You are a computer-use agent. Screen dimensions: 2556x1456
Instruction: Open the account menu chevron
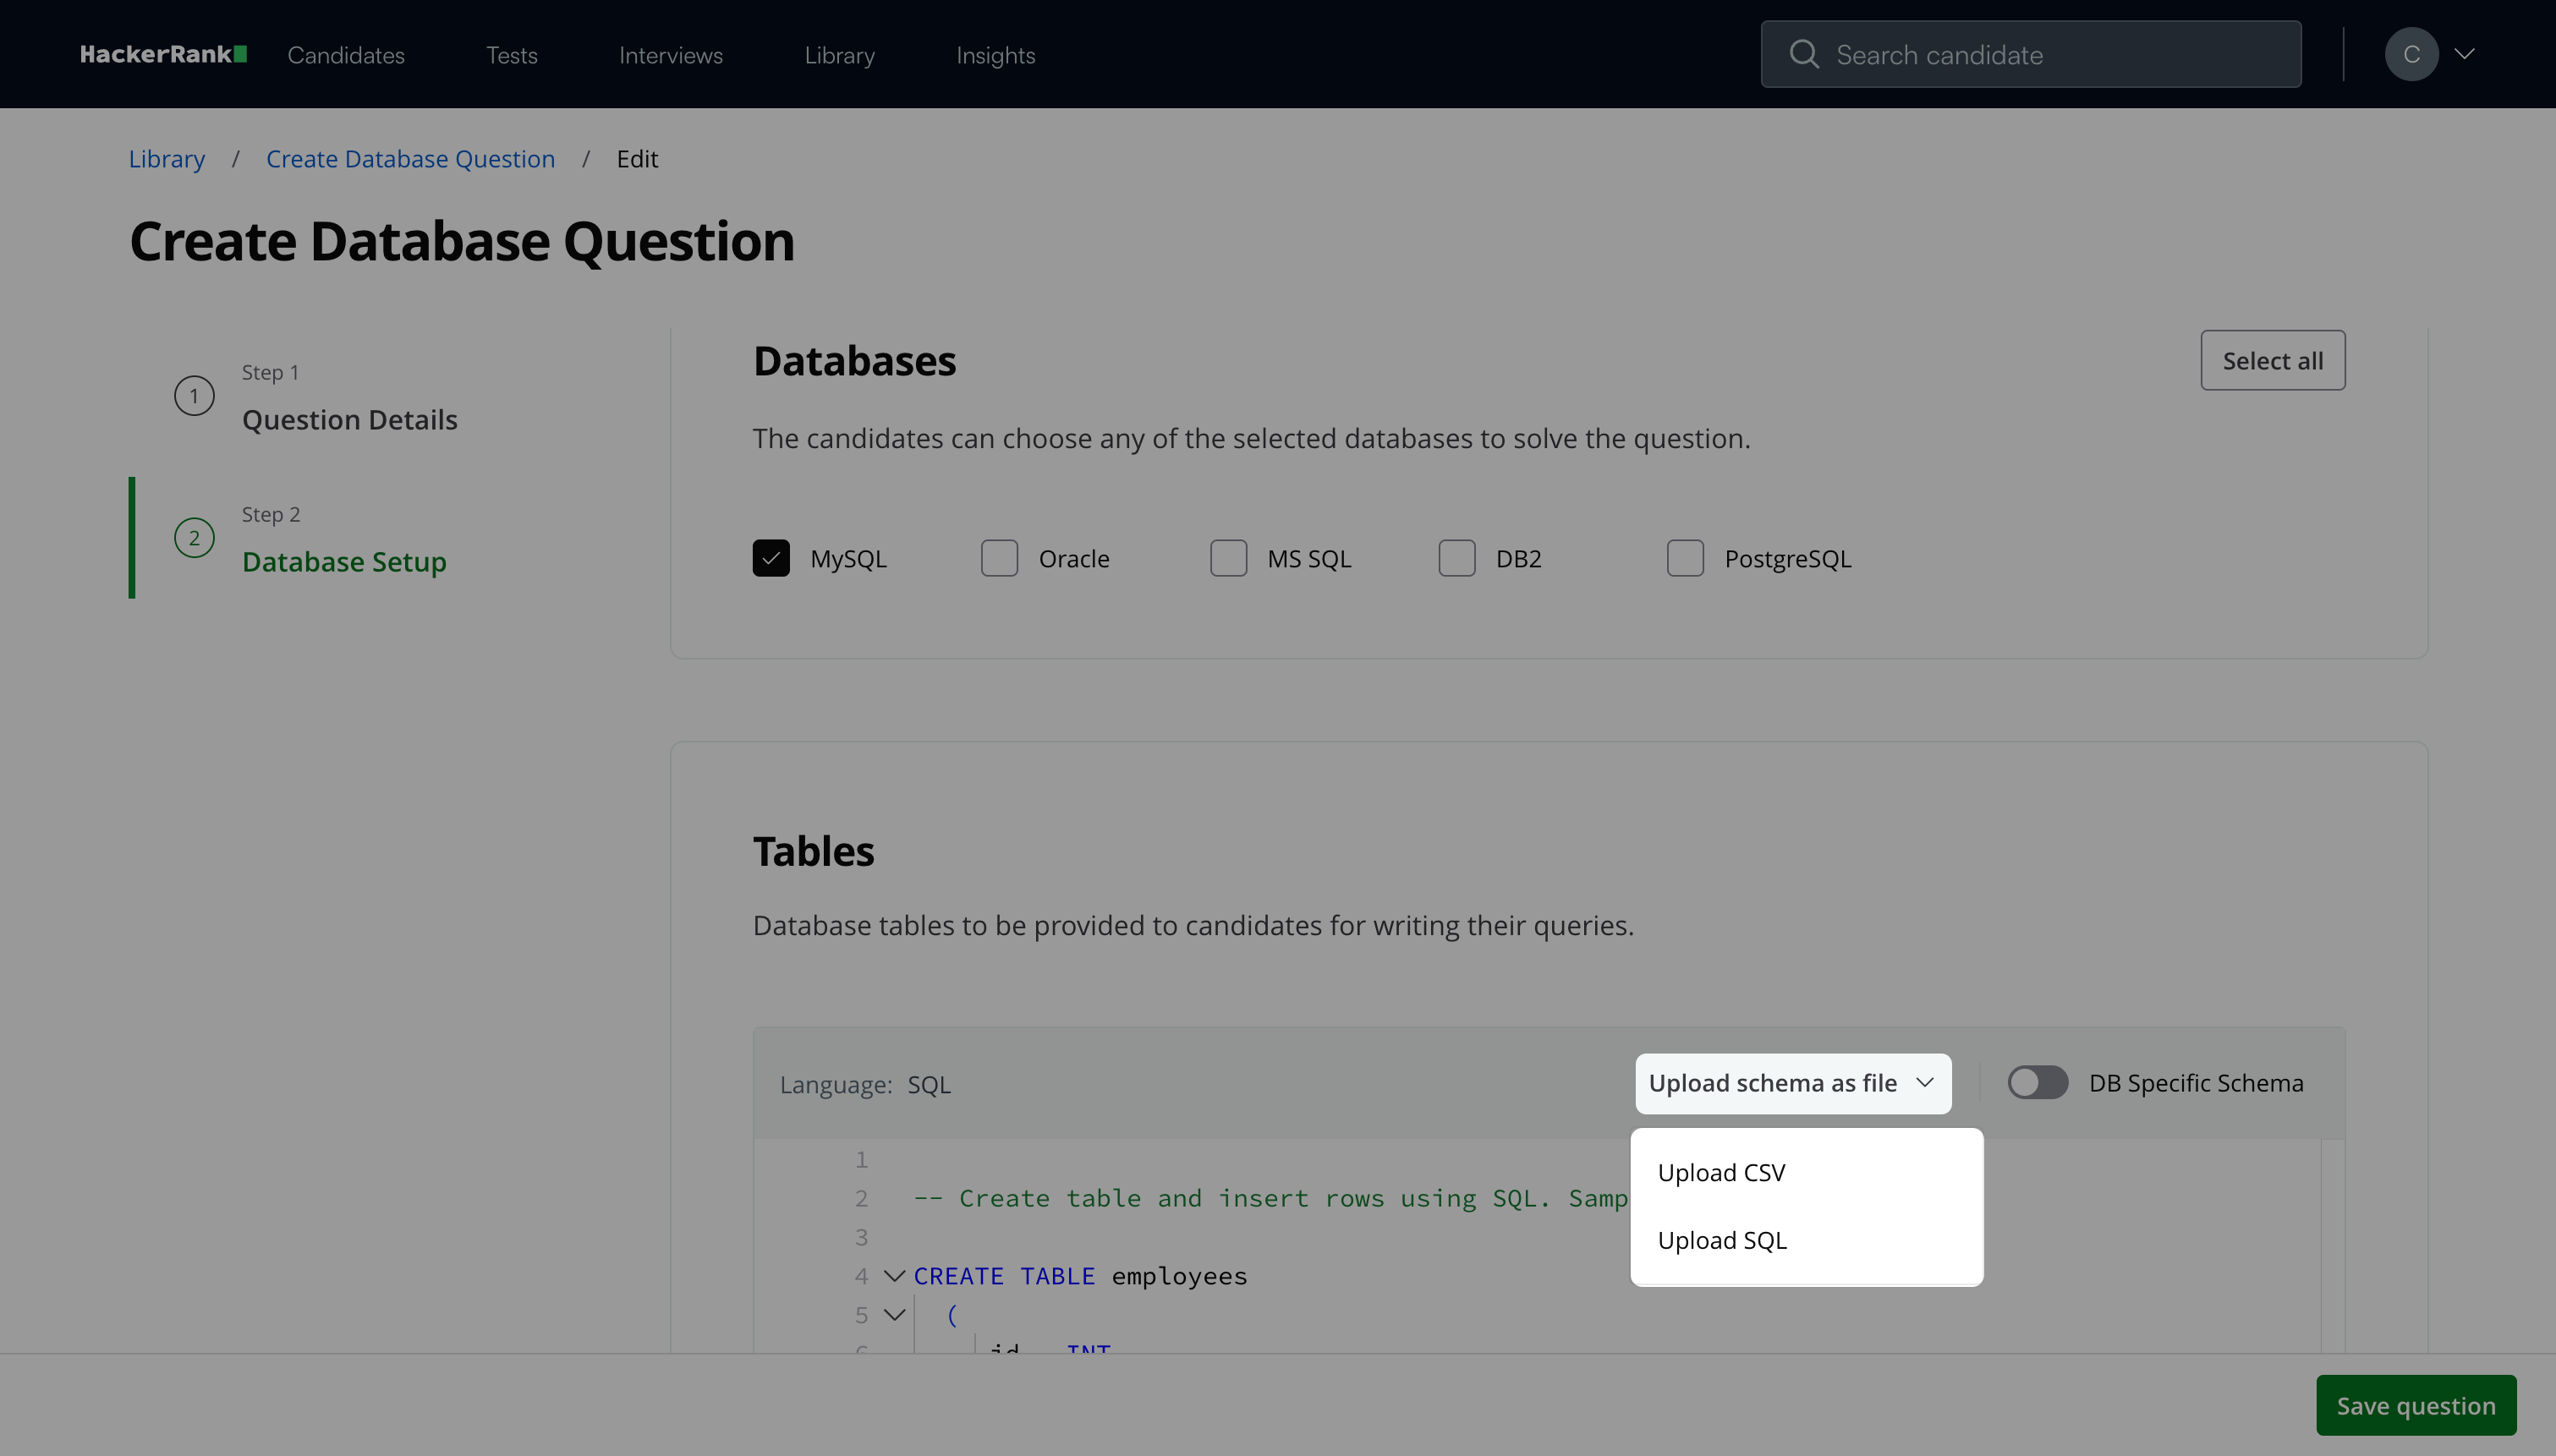coord(2465,54)
